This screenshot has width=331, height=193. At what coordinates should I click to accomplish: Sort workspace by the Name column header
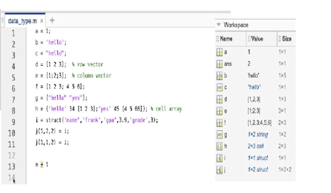[226, 39]
